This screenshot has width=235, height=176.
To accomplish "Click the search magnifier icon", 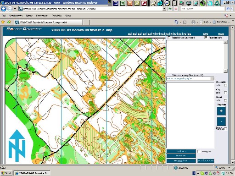I will [x=228, y=9].
